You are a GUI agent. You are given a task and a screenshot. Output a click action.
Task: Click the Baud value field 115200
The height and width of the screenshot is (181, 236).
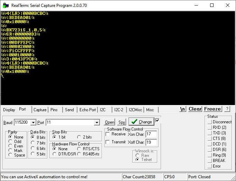22,122
